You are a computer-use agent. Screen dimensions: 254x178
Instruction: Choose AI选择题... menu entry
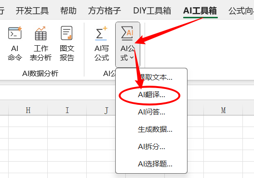(x=151, y=164)
